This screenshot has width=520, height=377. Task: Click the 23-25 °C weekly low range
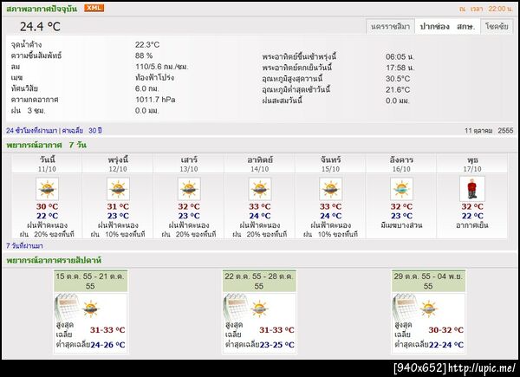(x=277, y=345)
